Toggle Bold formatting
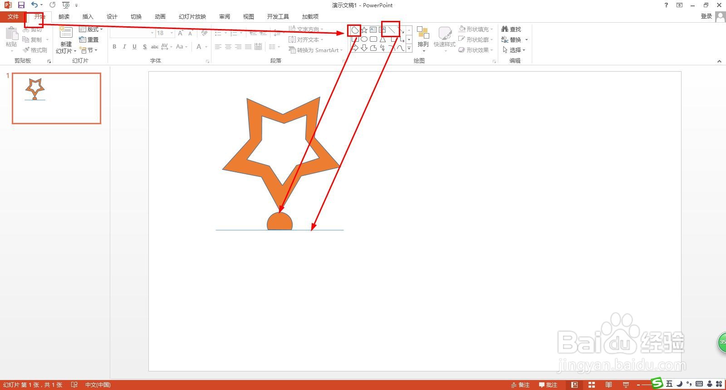This screenshot has height=390, width=726. (114, 47)
